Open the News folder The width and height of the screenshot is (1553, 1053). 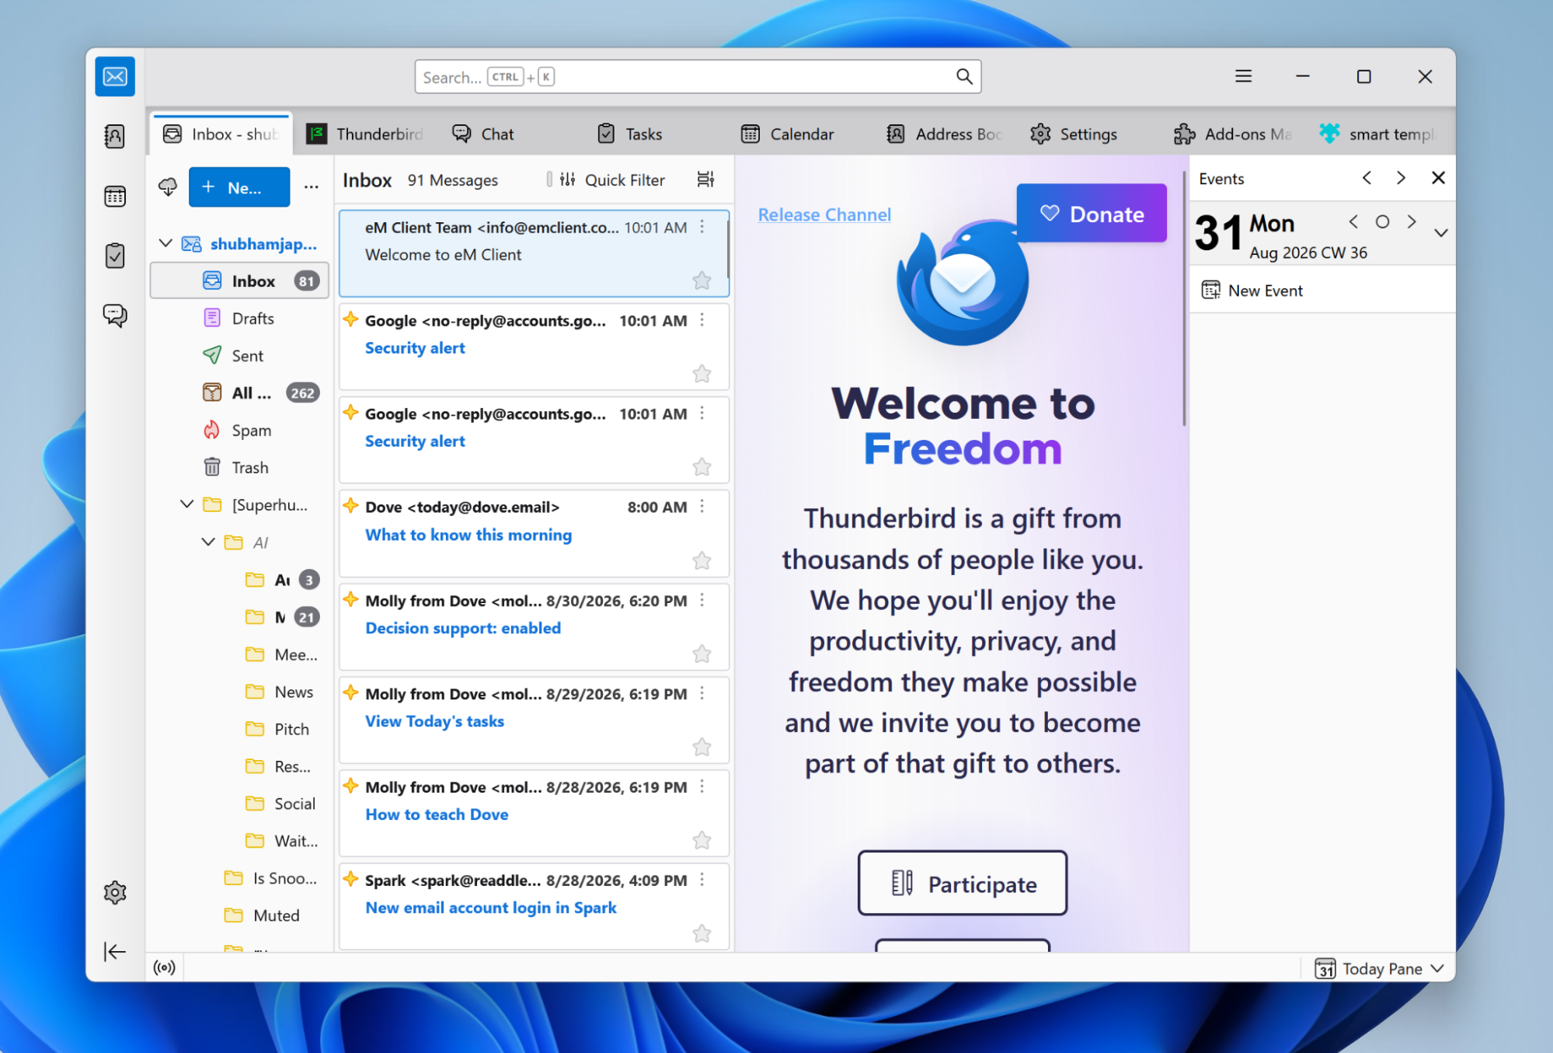click(x=239, y=692)
